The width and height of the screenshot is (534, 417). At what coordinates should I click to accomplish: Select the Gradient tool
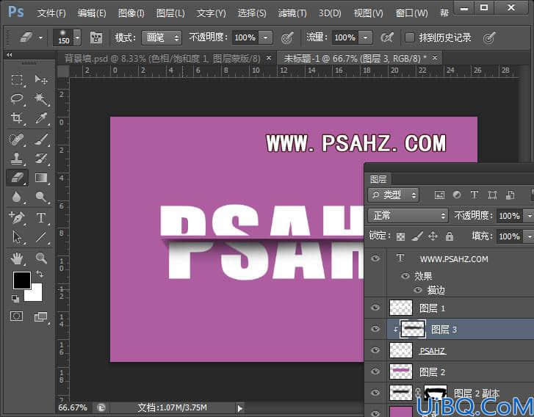(x=41, y=178)
